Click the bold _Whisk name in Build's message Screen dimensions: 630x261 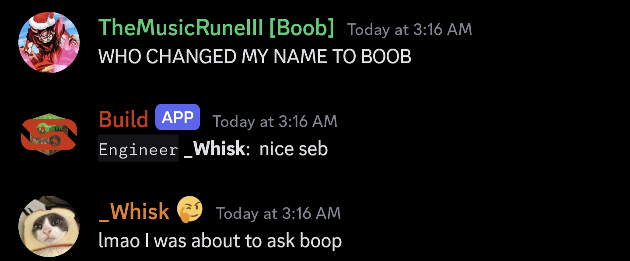(x=214, y=149)
